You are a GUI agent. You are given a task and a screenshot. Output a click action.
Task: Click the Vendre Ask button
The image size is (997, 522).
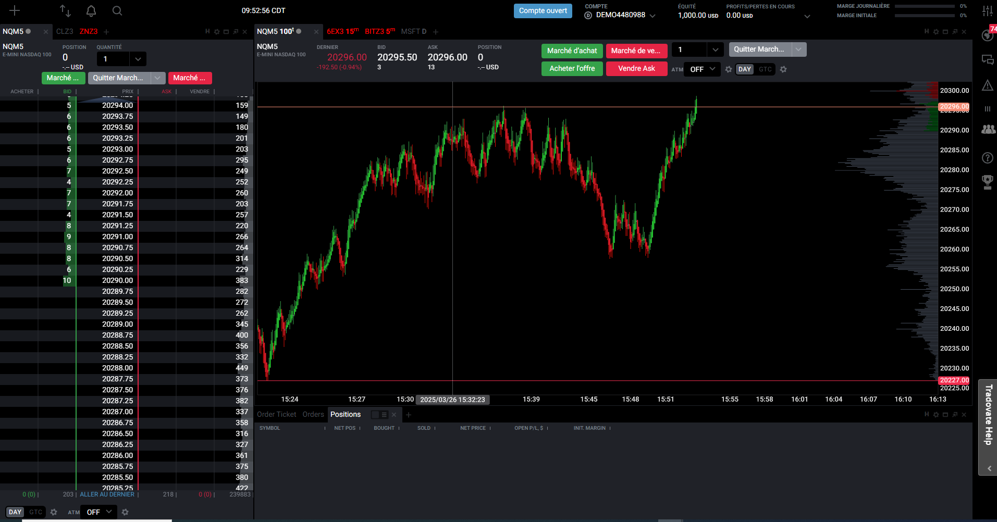click(636, 69)
